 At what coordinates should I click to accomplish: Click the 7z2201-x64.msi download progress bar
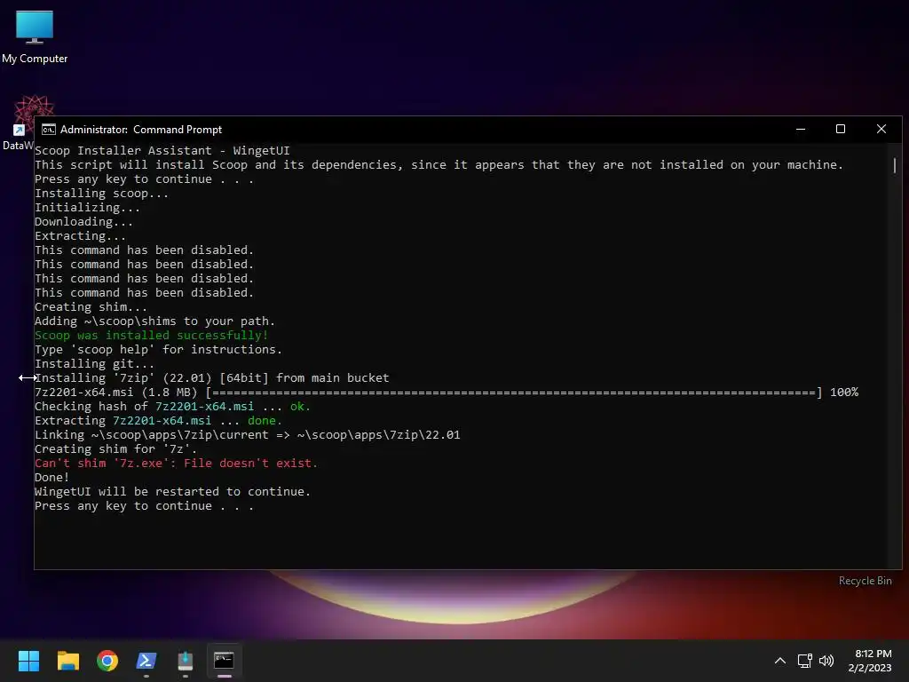pyautogui.click(x=514, y=393)
